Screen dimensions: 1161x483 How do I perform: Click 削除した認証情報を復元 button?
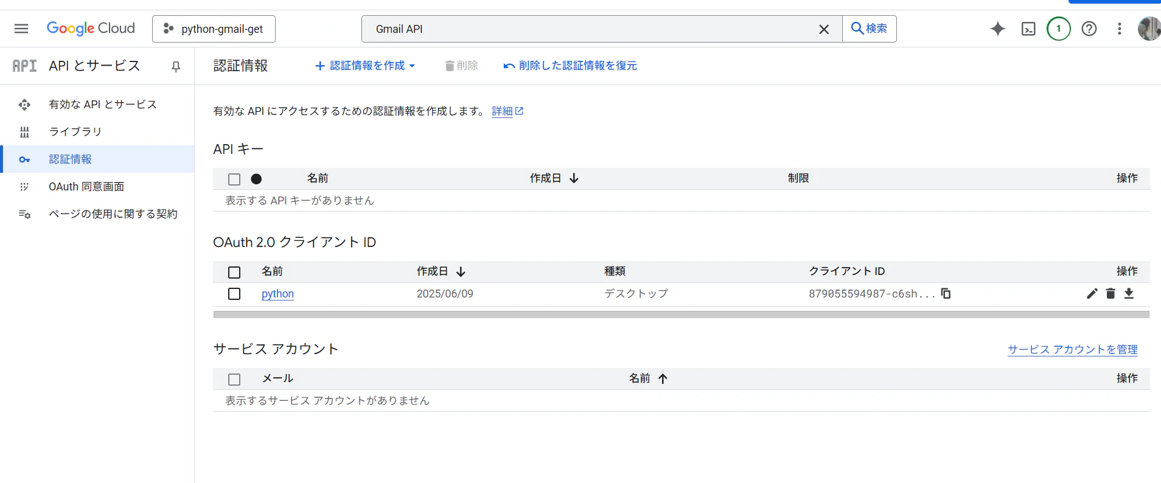[x=570, y=66]
